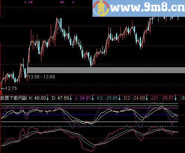Click the D: 47.59 indicator value
This screenshot has height=153, width=185.
pyautogui.click(x=60, y=98)
